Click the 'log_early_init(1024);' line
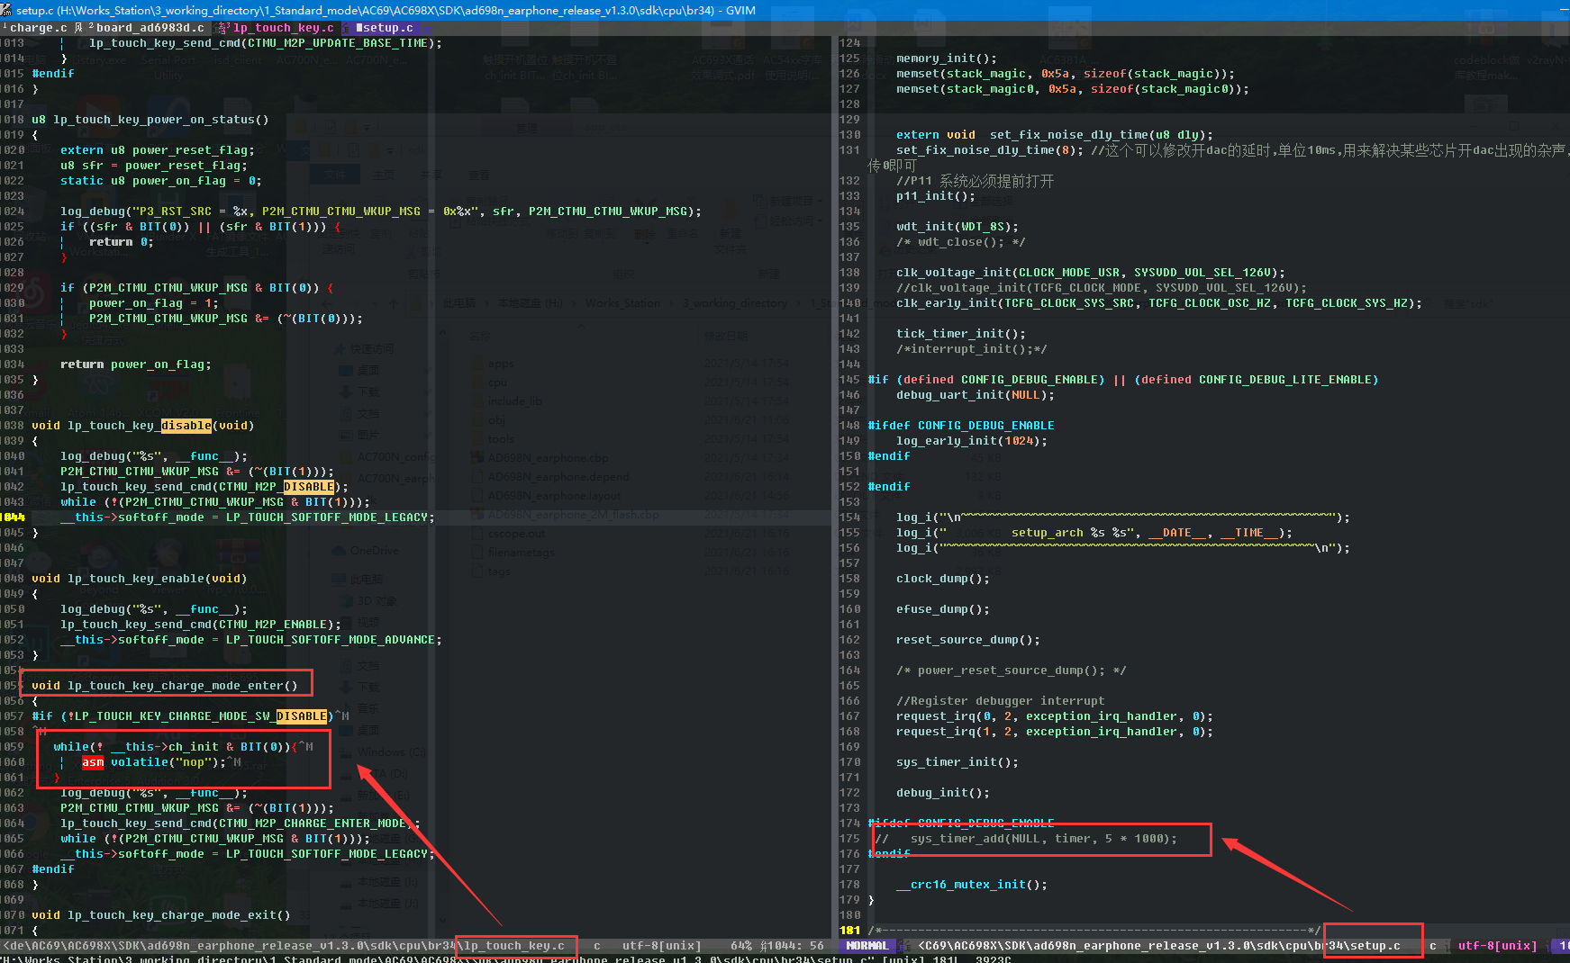 click(x=972, y=441)
